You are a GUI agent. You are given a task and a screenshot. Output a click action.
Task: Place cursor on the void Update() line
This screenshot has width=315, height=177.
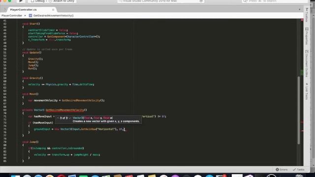click(x=32, y=53)
